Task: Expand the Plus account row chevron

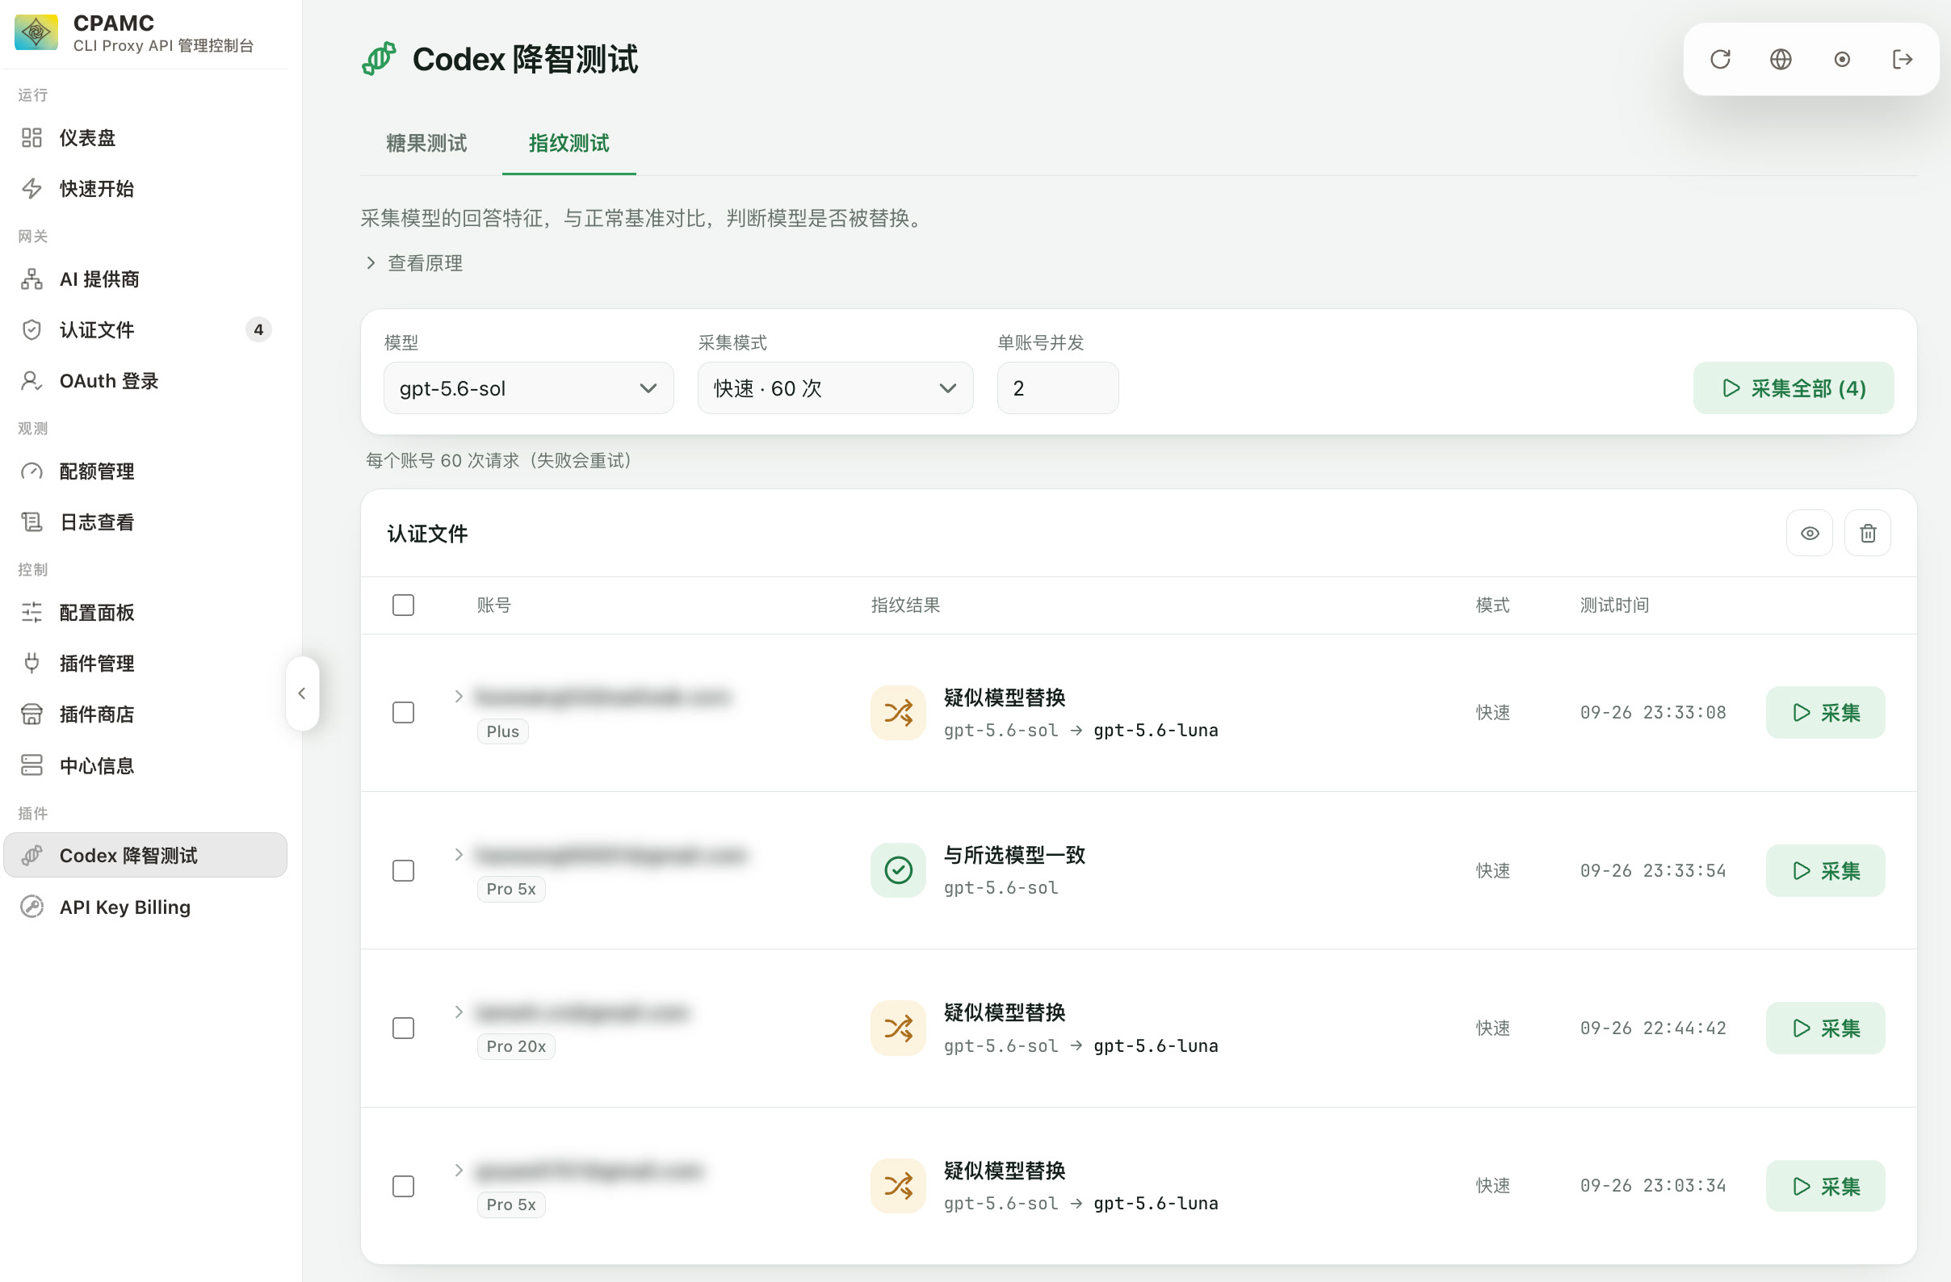Action: (x=459, y=697)
